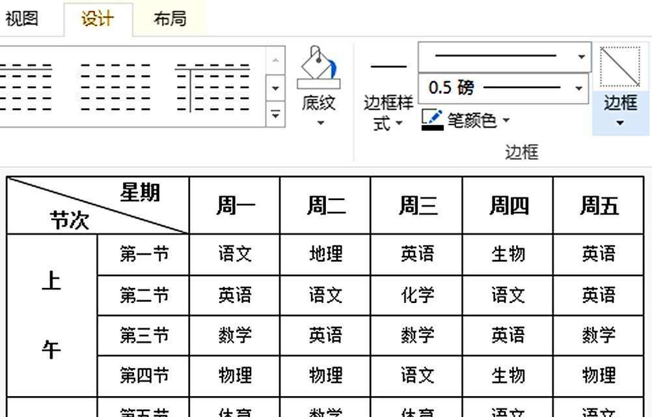Click 语文 in 第一节 周一 cell
The width and height of the screenshot is (652, 417).
236,254
